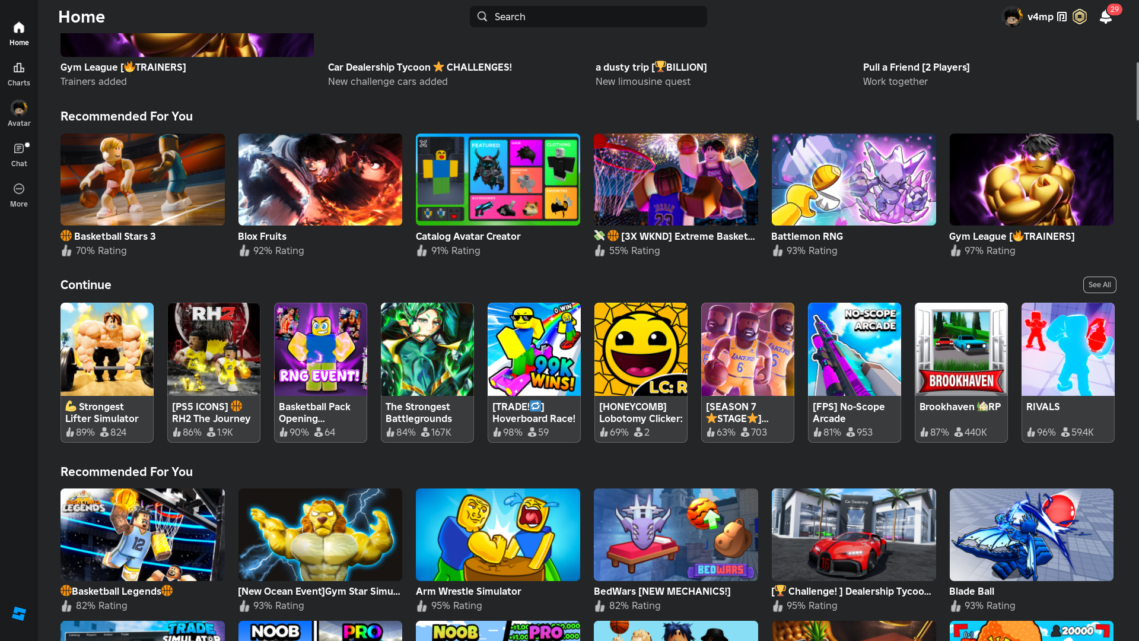Click the page vertical scrollbar

pyautogui.click(x=1137, y=92)
